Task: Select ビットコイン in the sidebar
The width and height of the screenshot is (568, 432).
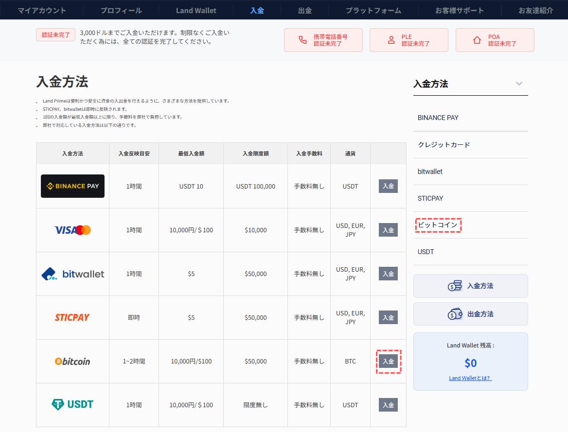Action: click(x=438, y=225)
